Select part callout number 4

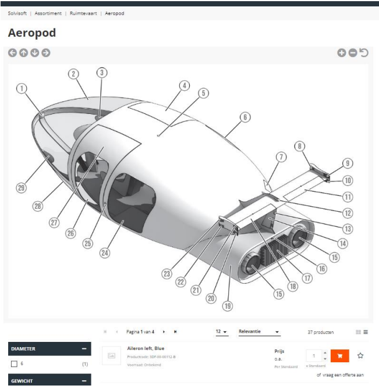point(185,85)
